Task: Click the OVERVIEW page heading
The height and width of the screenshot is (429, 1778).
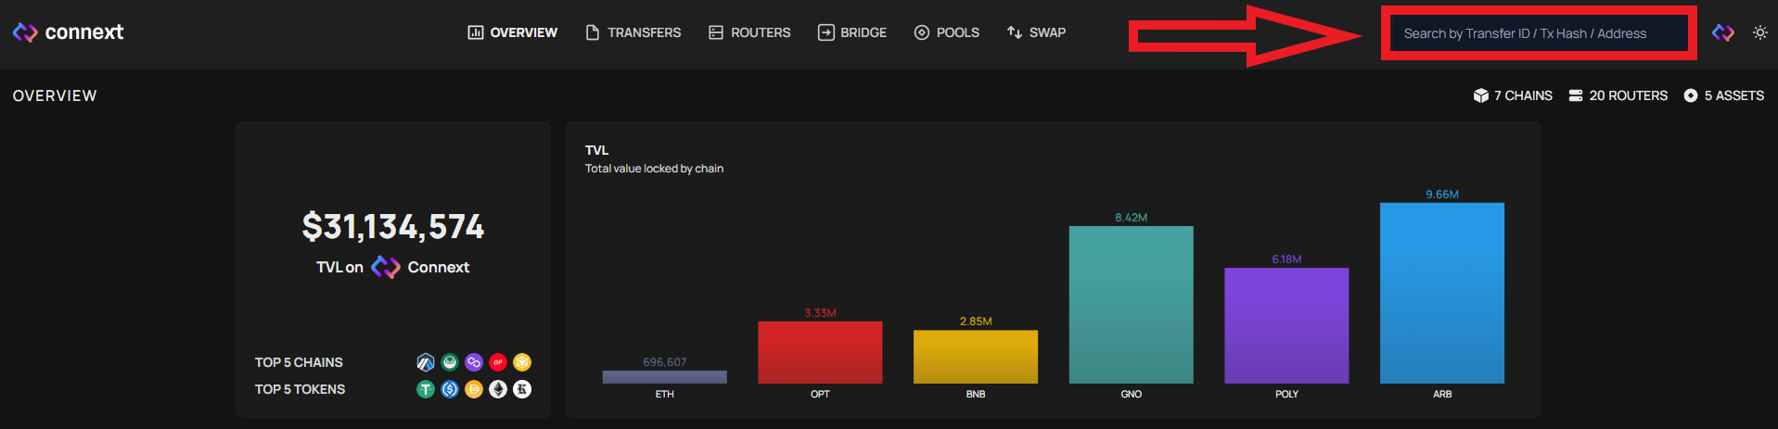Action: 55,95
